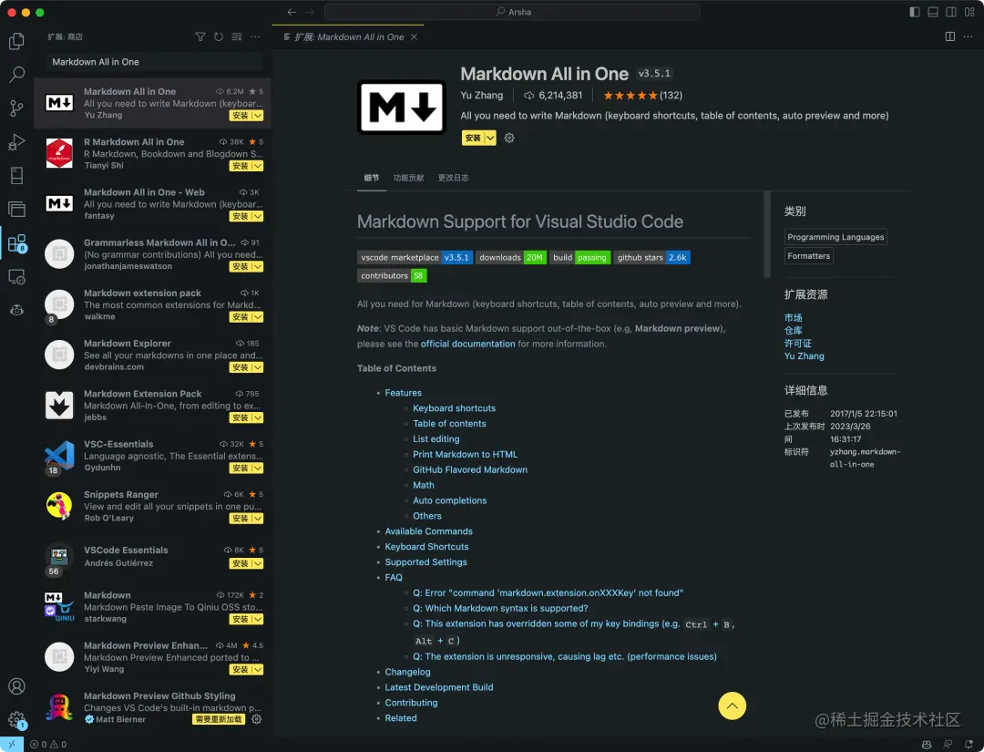The width and height of the screenshot is (984, 752).
Task: Open Keyboard shortcuts contents link
Action: click(x=454, y=408)
